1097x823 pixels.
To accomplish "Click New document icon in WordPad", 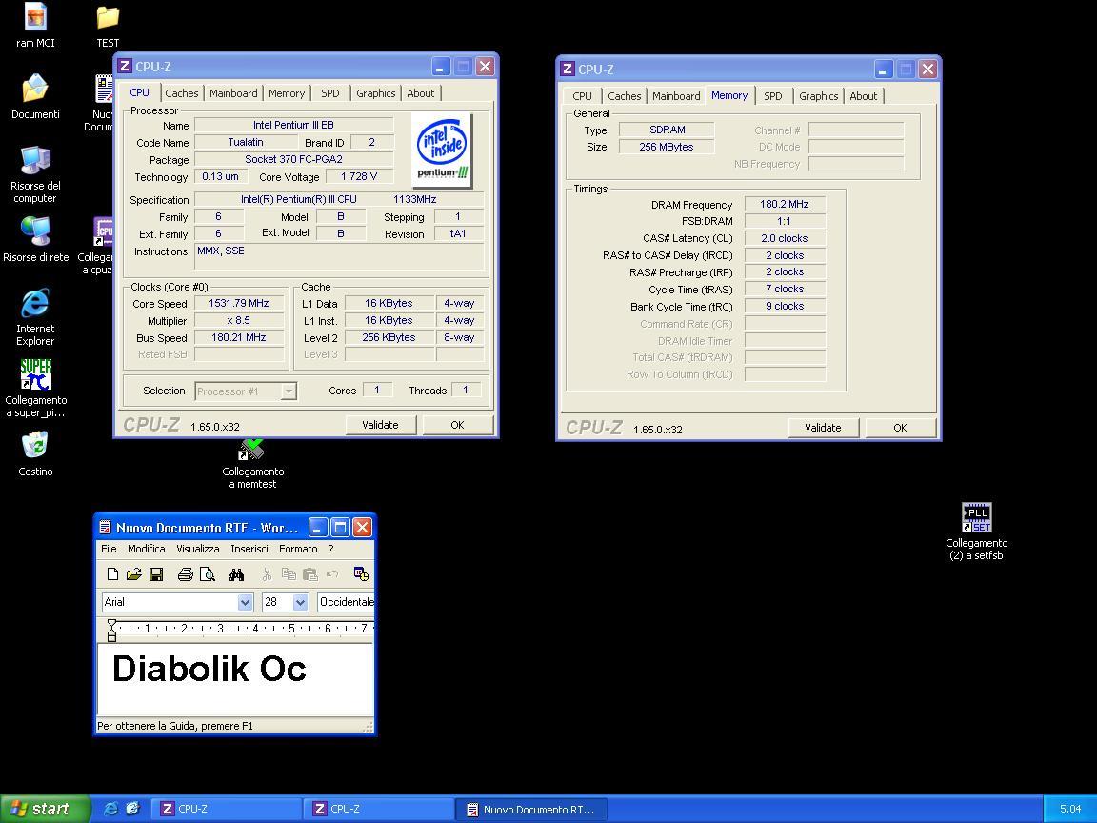I will click(x=112, y=574).
